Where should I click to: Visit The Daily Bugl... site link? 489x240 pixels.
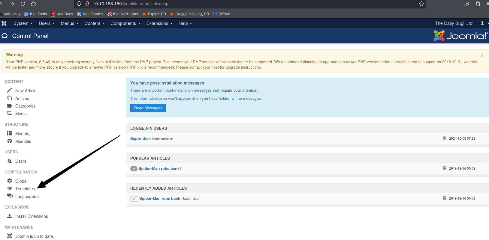click(x=454, y=23)
